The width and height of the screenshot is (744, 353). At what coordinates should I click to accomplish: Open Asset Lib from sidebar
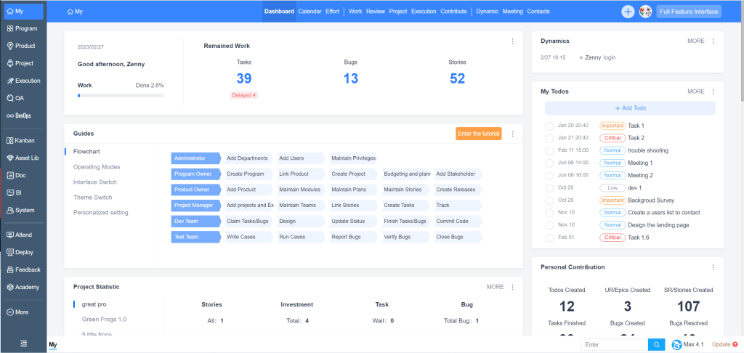click(23, 158)
